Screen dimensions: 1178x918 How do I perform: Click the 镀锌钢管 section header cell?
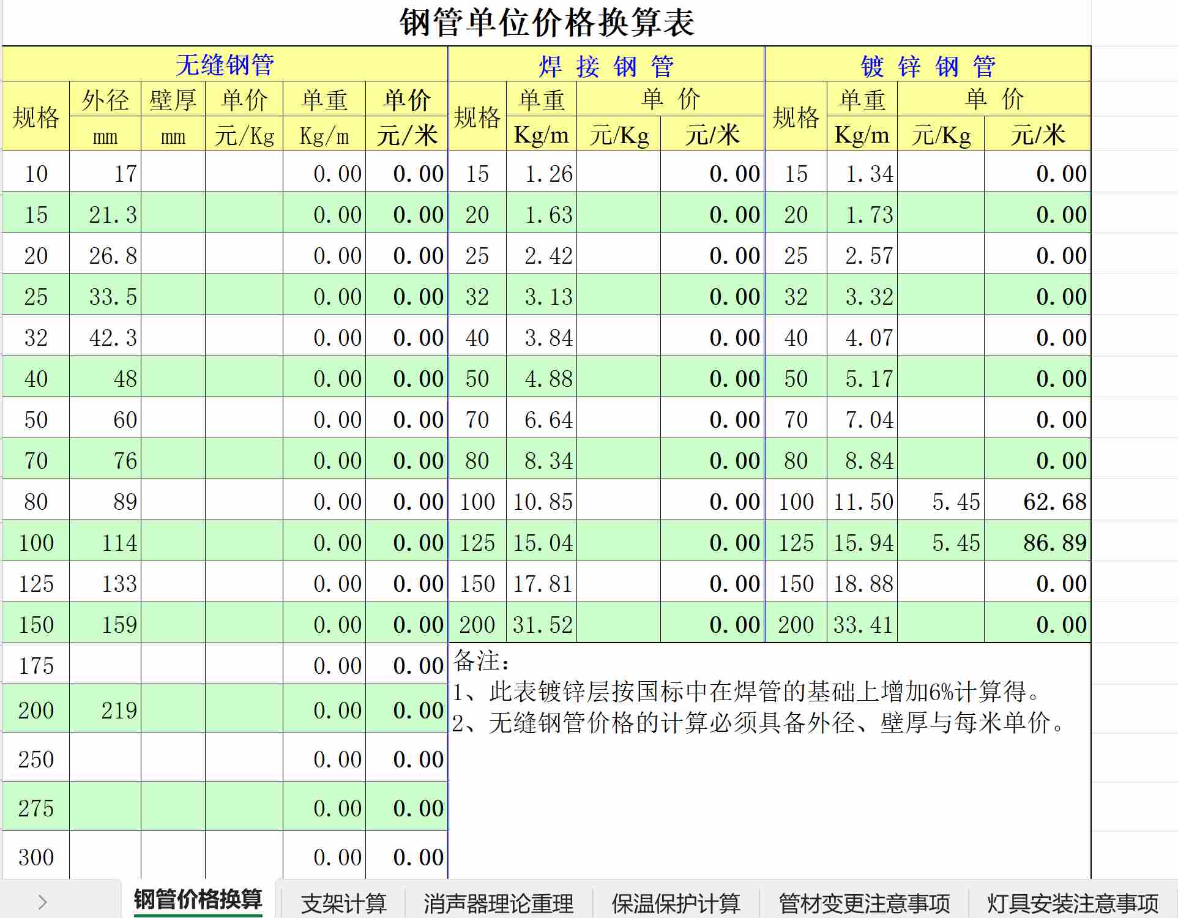point(927,65)
